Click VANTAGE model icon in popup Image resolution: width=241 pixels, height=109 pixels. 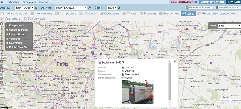tap(123, 71)
